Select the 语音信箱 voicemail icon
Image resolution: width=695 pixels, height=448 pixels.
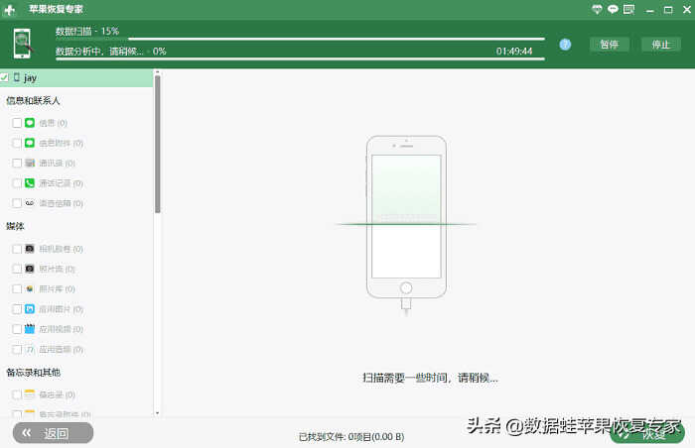(30, 202)
